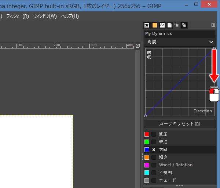Open the ヘルプ(H) menu

[70, 16]
